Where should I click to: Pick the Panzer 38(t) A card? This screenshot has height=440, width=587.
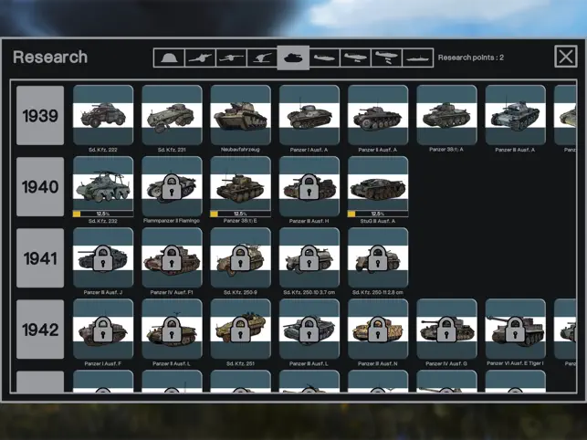[x=446, y=115]
